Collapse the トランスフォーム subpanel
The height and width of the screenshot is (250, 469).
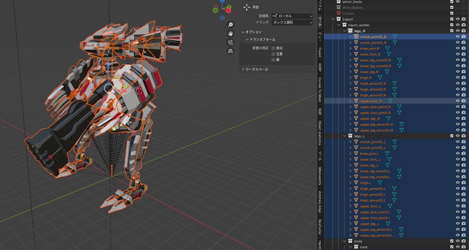click(x=247, y=40)
